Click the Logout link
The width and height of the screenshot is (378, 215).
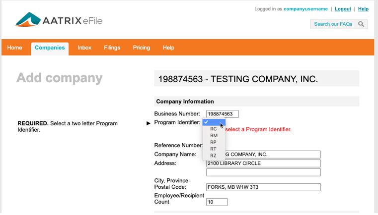pos(343,9)
